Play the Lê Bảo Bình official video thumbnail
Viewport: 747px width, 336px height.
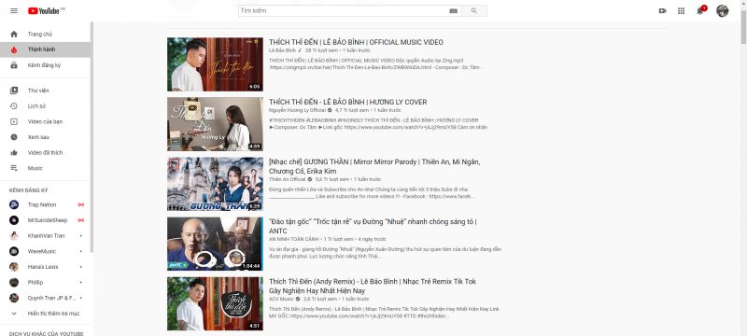[215, 64]
